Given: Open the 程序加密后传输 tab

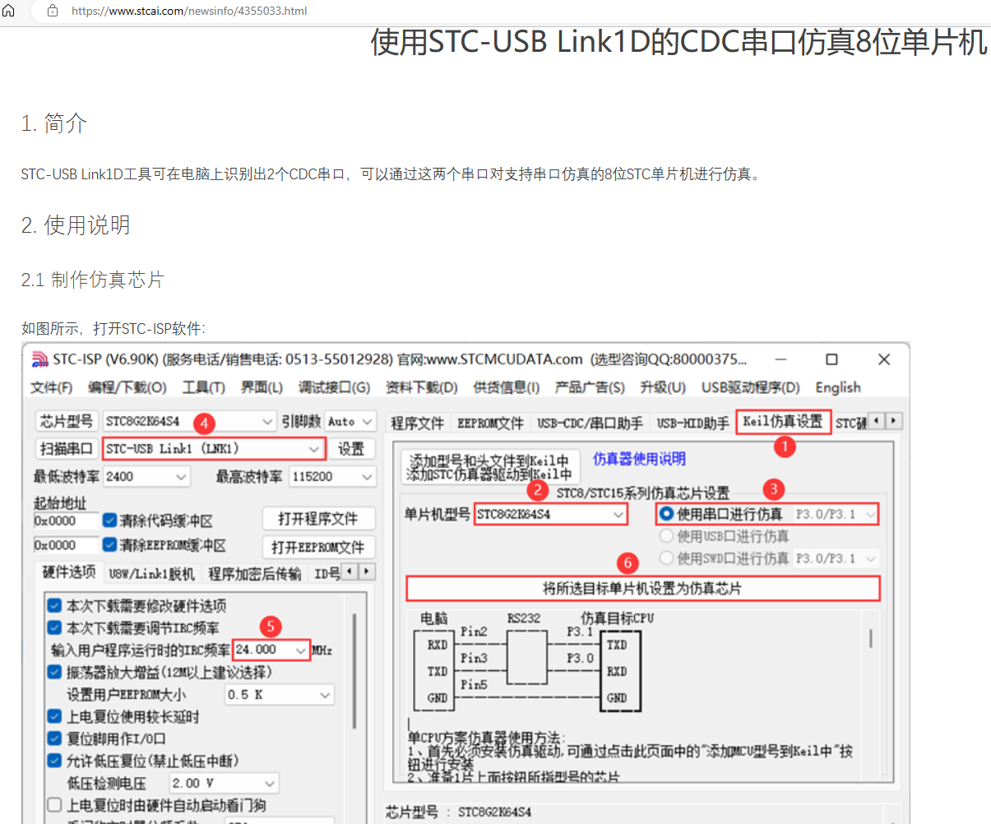Looking at the screenshot, I should (254, 573).
